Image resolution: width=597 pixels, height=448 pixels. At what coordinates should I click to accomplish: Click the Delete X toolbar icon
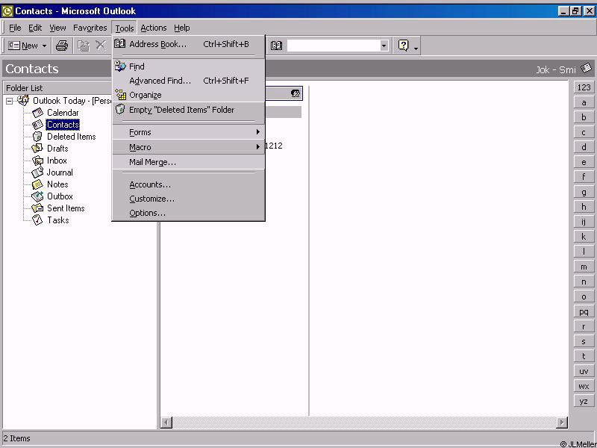point(101,46)
